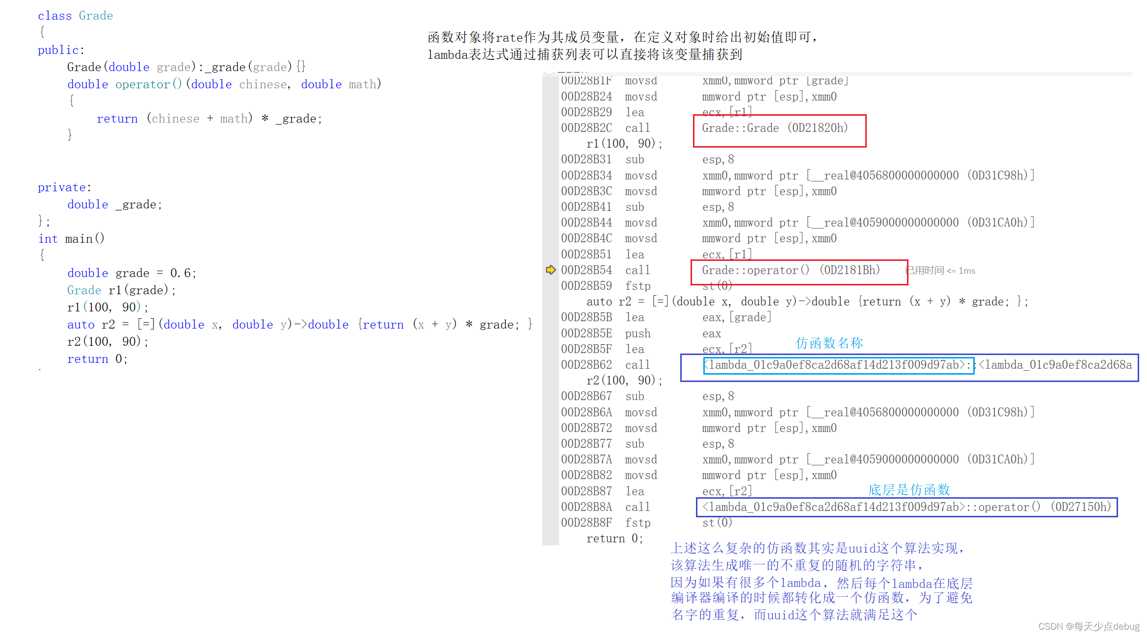
Task: Click the 'public:' access specifier
Action: pos(61,50)
